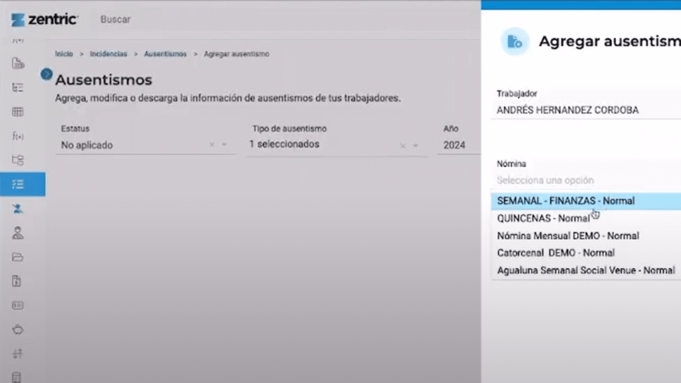The height and width of the screenshot is (383, 681).
Task: Go to Ausentismos breadcrumb link
Action: point(166,54)
